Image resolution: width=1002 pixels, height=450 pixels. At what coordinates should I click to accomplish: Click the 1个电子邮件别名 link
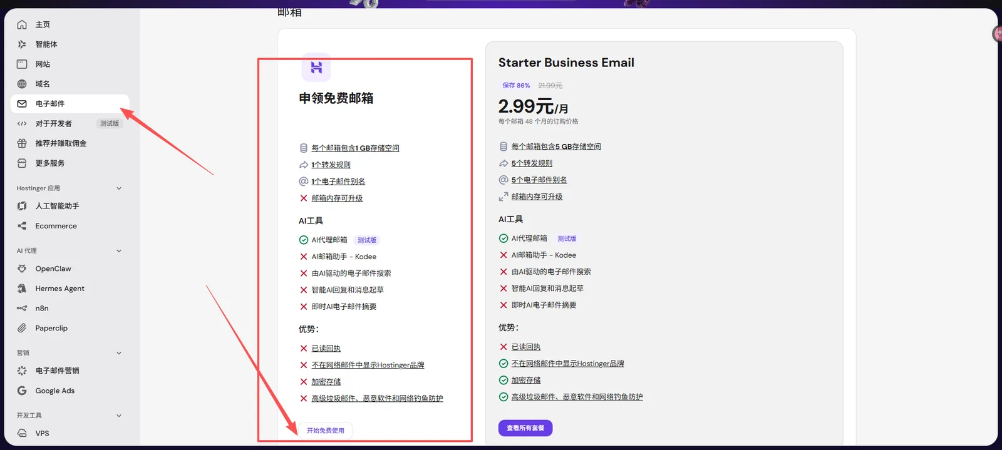(338, 182)
